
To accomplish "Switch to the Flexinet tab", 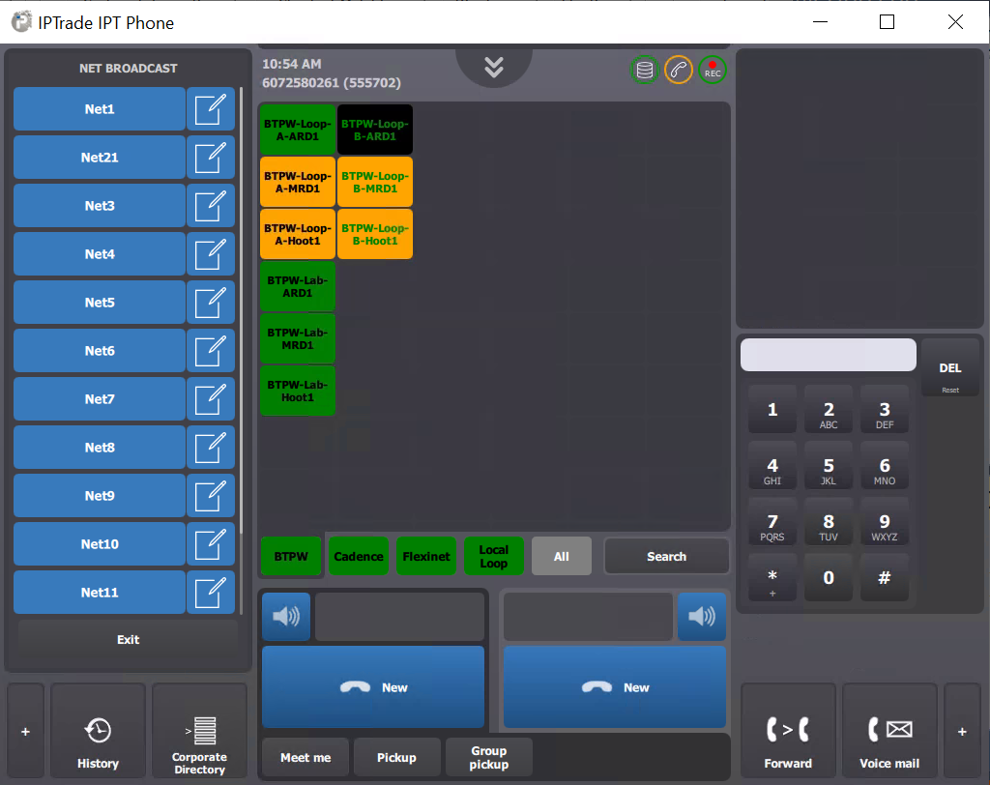I will pyautogui.click(x=426, y=557).
